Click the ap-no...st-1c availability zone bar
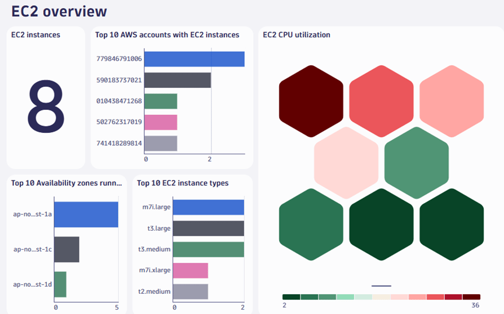The height and width of the screenshot is (314, 504). coord(67,249)
